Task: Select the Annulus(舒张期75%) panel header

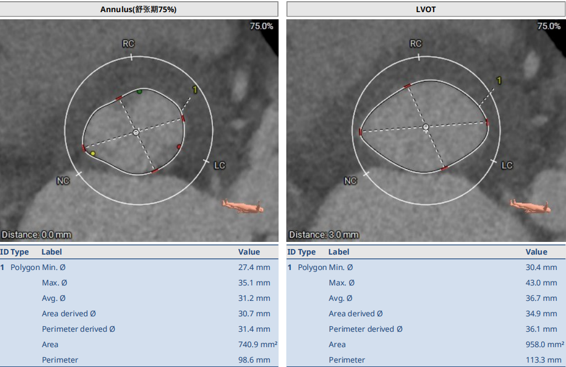Action: pyautogui.click(x=138, y=9)
